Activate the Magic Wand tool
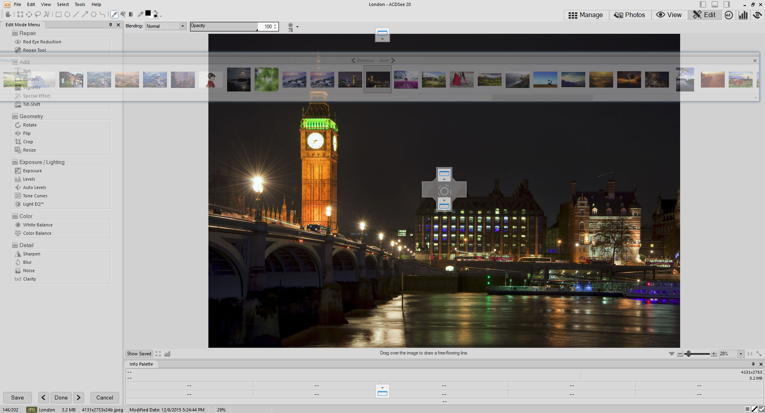765x413 pixels. click(47, 14)
